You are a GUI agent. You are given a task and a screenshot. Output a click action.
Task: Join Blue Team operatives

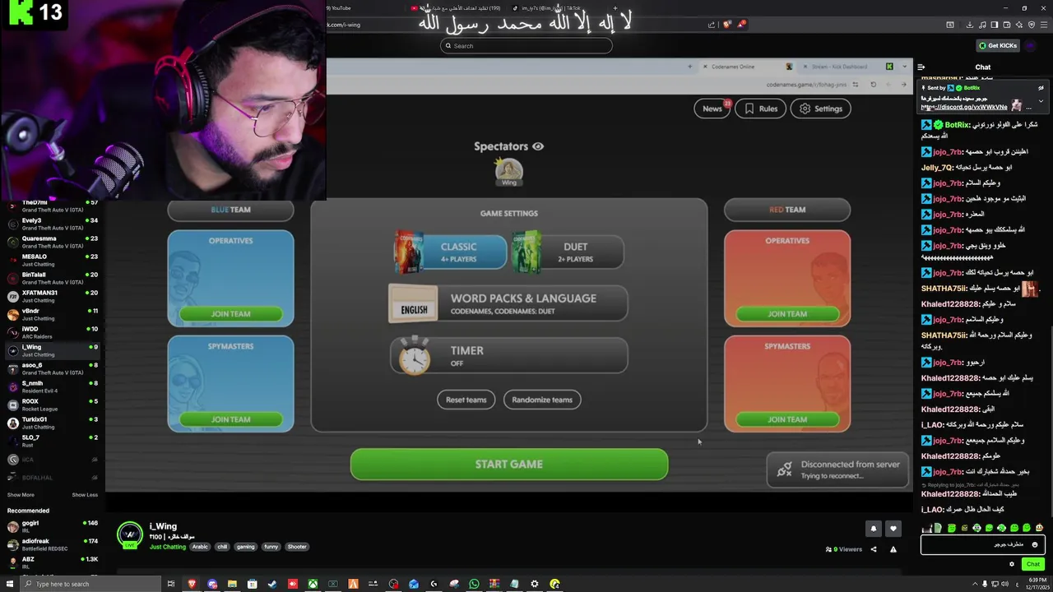pyautogui.click(x=230, y=313)
